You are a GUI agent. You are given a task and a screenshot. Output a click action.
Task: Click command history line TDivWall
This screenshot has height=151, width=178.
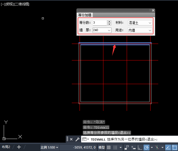click(x=96, y=127)
